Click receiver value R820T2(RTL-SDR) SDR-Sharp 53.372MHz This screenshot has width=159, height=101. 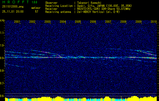point(104,9)
